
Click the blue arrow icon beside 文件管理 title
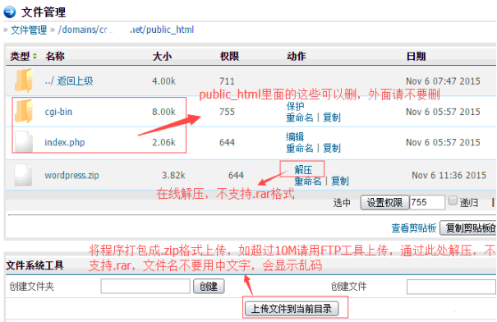[x=10, y=12]
